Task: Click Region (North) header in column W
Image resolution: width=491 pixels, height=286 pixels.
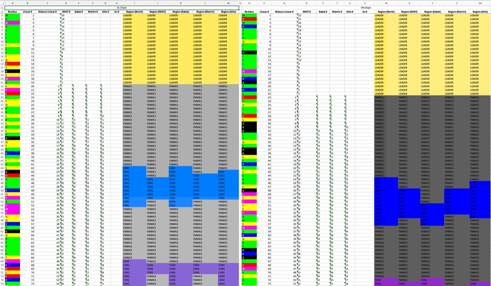Action: [x=386, y=12]
